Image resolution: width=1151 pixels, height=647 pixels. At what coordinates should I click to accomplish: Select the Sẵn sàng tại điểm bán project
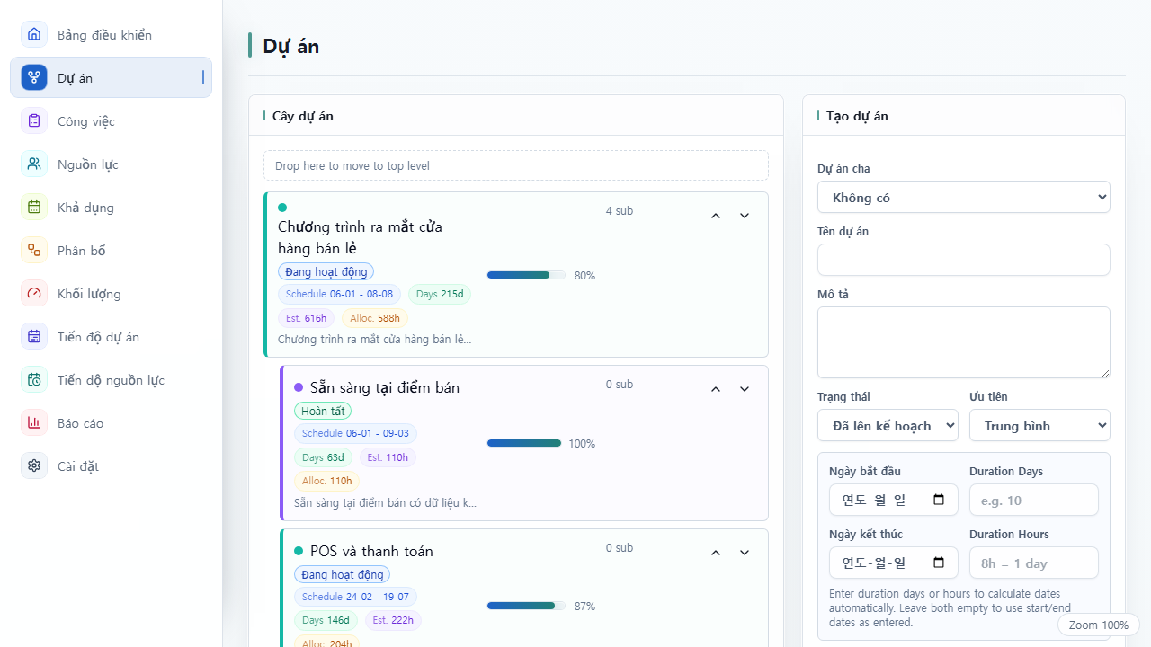(385, 388)
